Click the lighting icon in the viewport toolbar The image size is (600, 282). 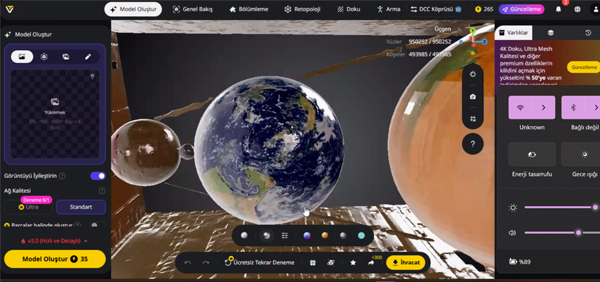[x=473, y=74]
